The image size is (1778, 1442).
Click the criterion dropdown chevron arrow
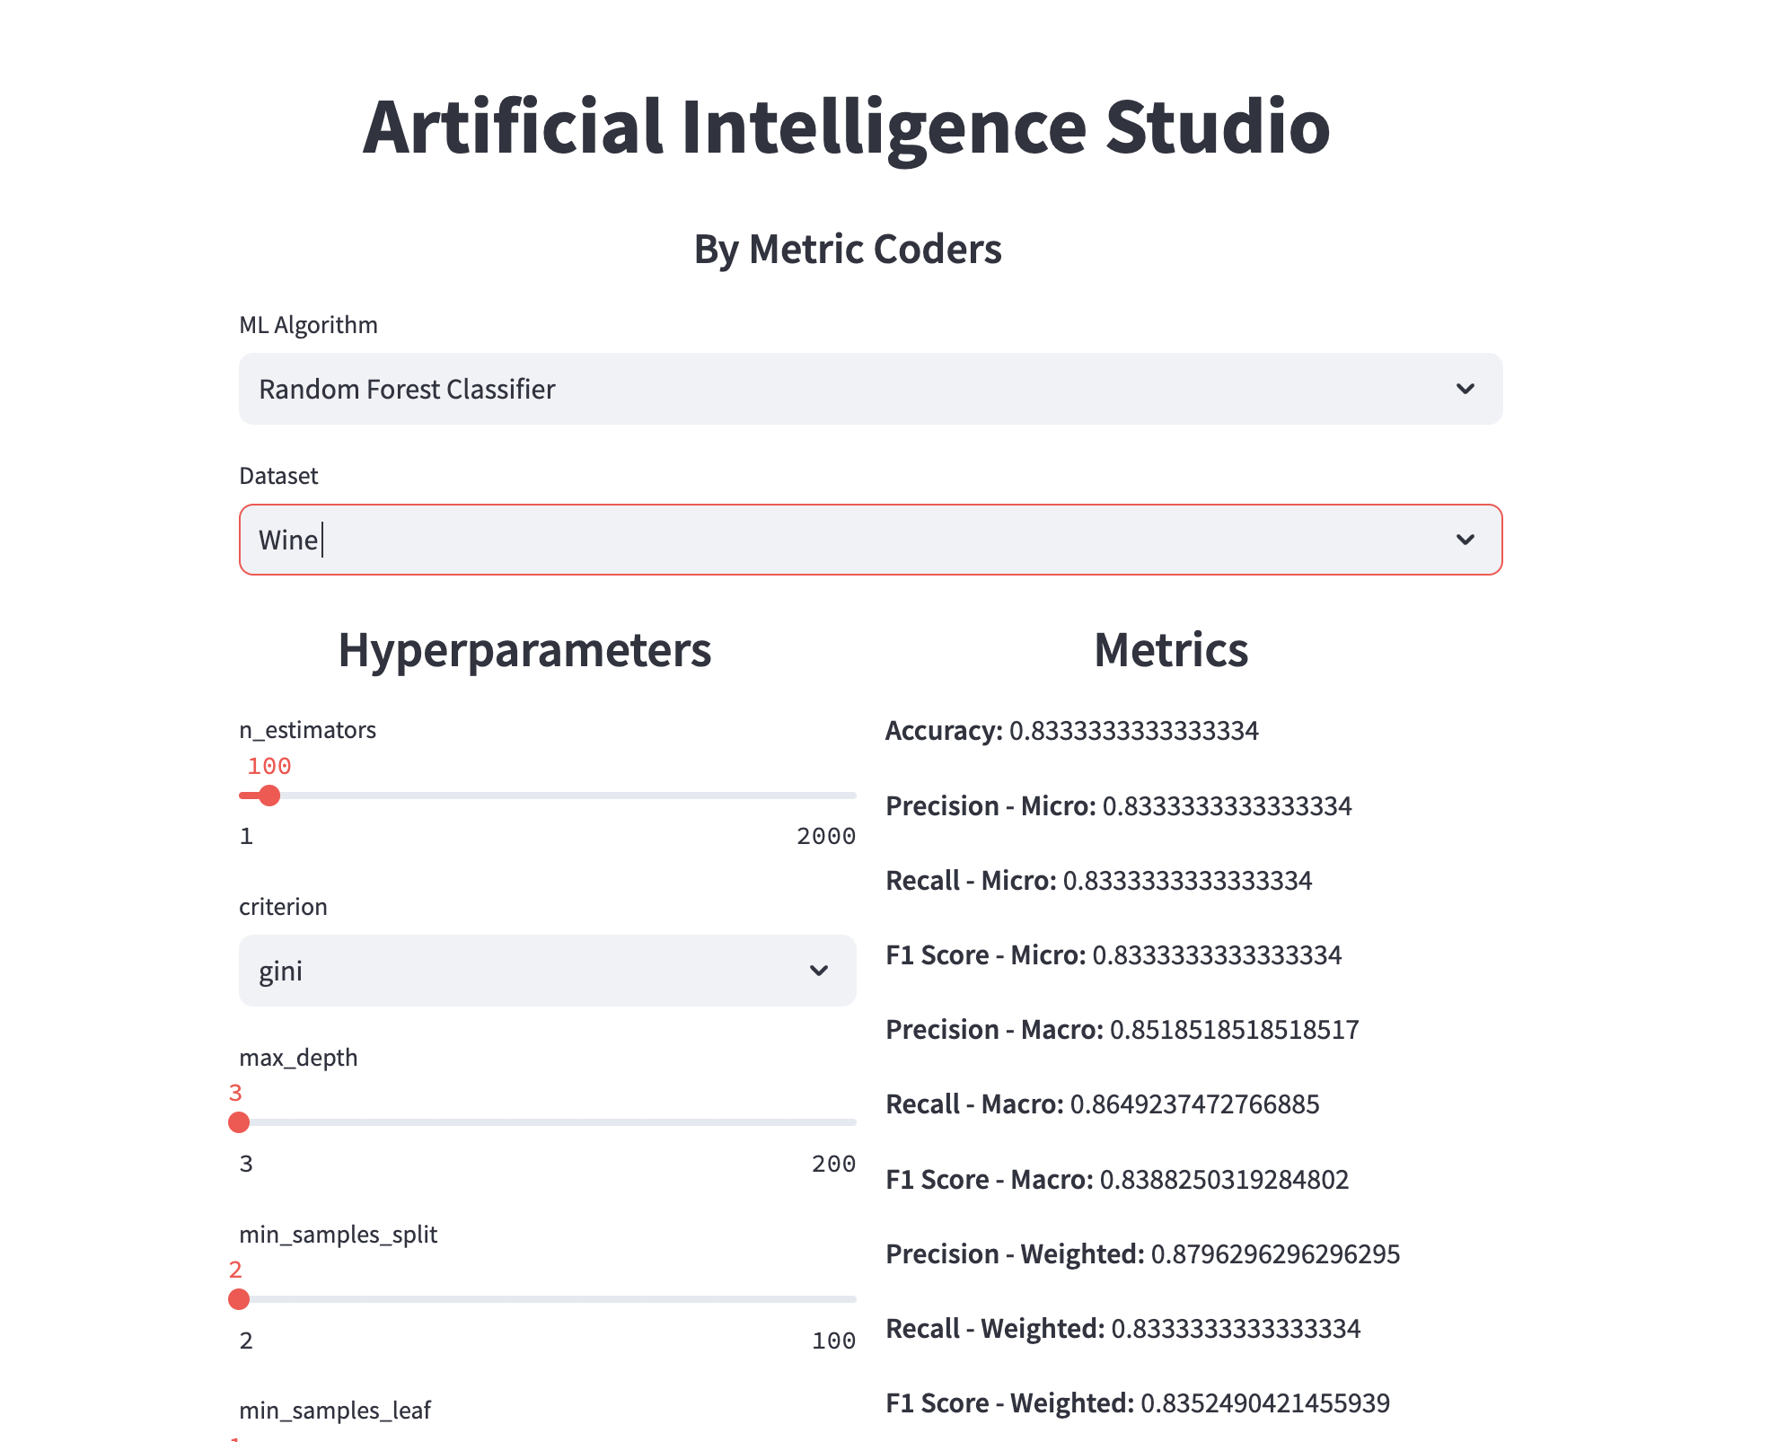tap(818, 971)
